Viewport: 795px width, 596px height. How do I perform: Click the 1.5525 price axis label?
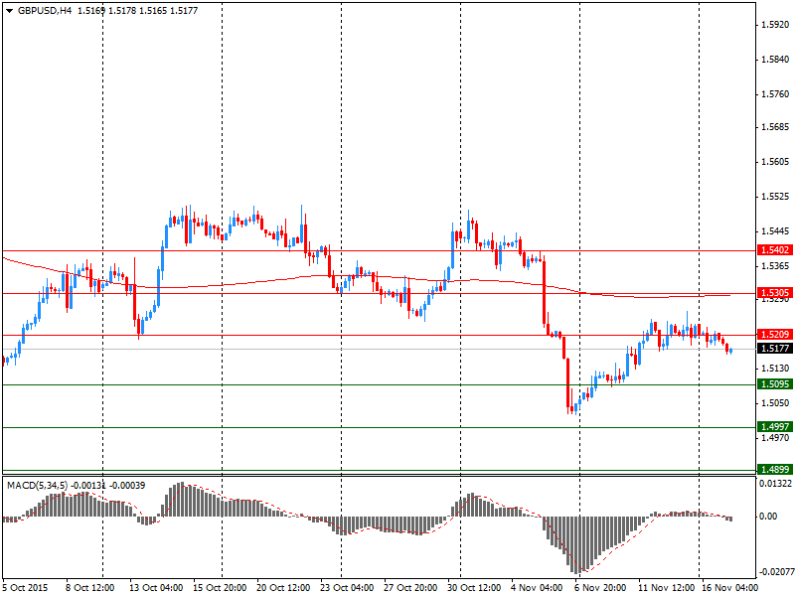click(775, 197)
